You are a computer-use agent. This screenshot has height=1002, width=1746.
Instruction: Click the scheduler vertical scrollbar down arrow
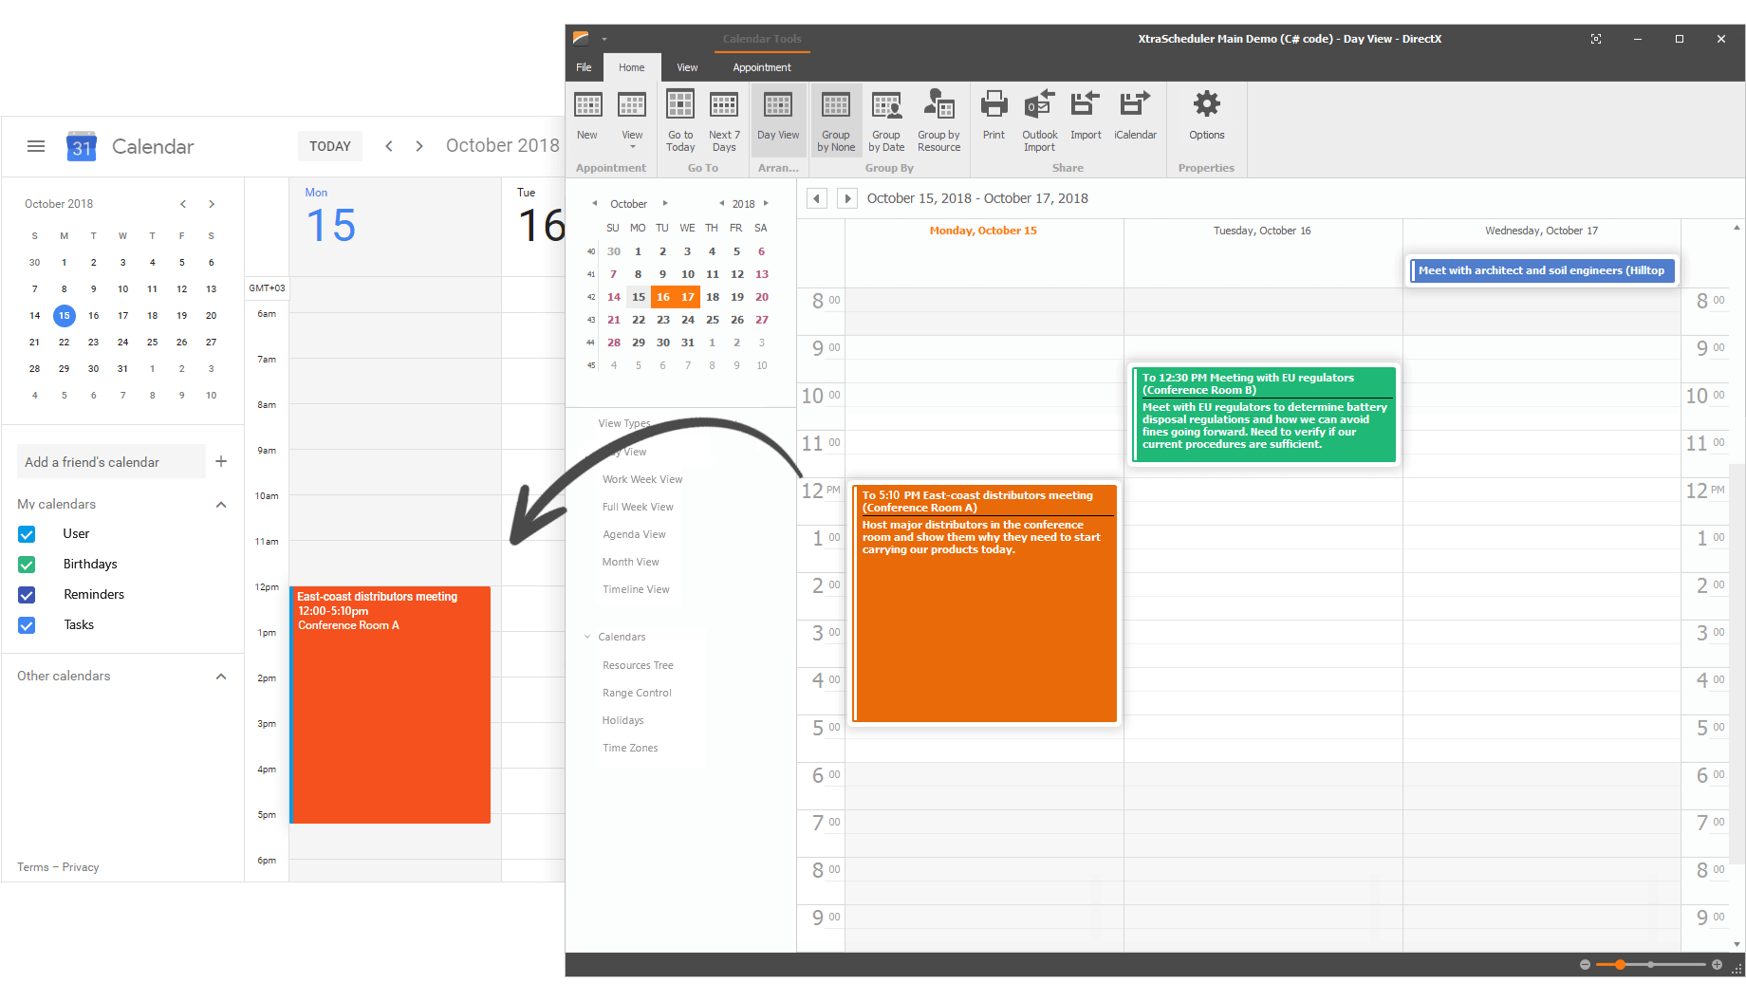click(x=1737, y=944)
